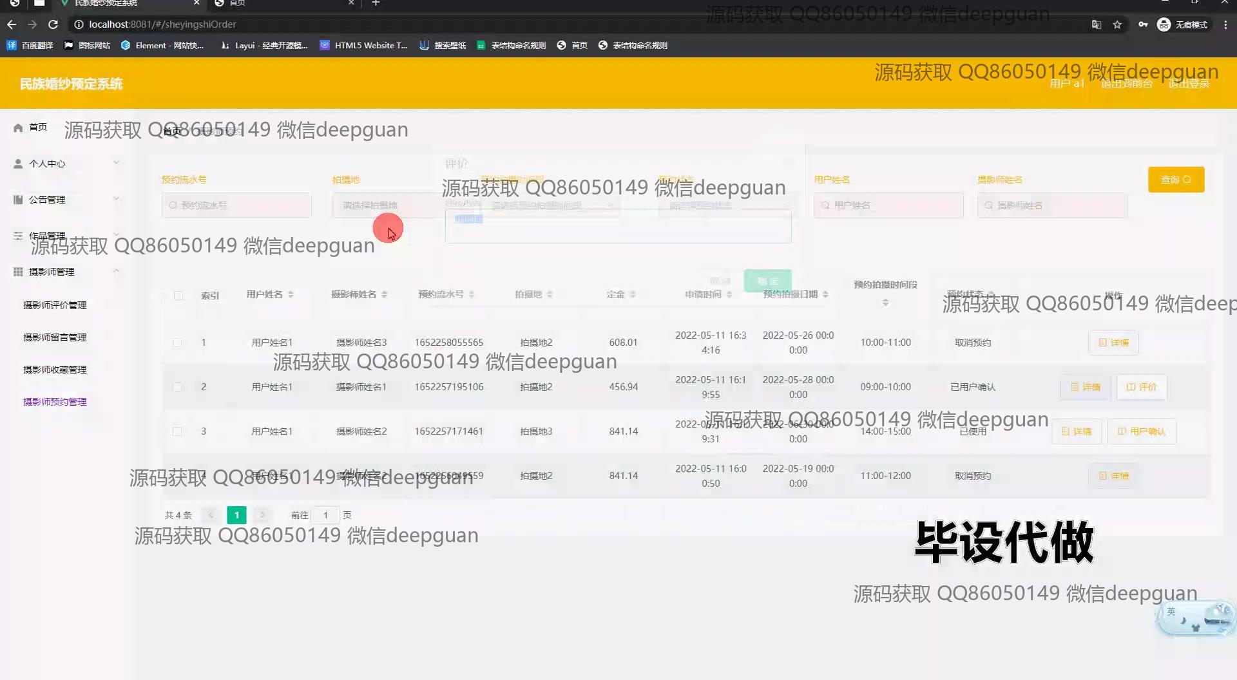This screenshot has width=1237, height=680.
Task: Sort by 申请时间 column arrows
Action: (x=729, y=294)
